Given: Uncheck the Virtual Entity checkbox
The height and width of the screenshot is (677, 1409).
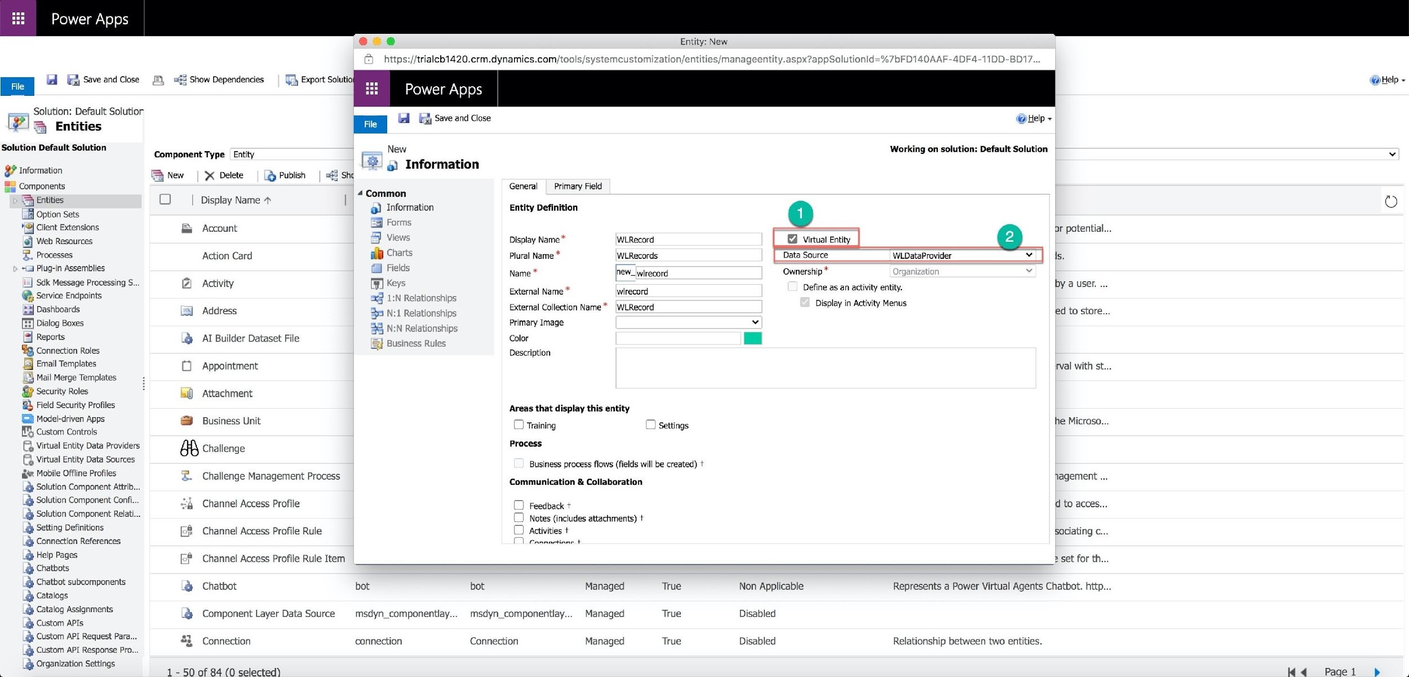Looking at the screenshot, I should pyautogui.click(x=792, y=238).
